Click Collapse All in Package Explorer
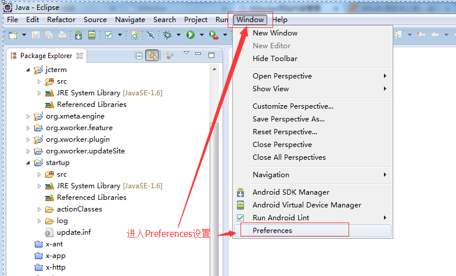The width and height of the screenshot is (456, 276). [x=139, y=55]
